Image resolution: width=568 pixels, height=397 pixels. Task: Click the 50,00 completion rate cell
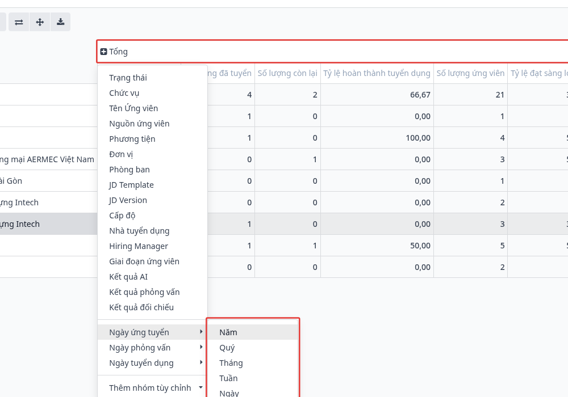[377, 246]
